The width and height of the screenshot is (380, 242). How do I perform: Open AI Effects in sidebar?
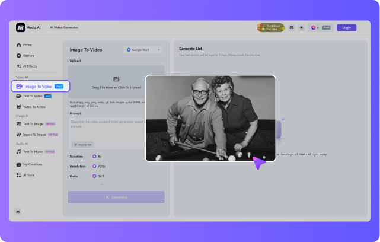click(x=27, y=66)
